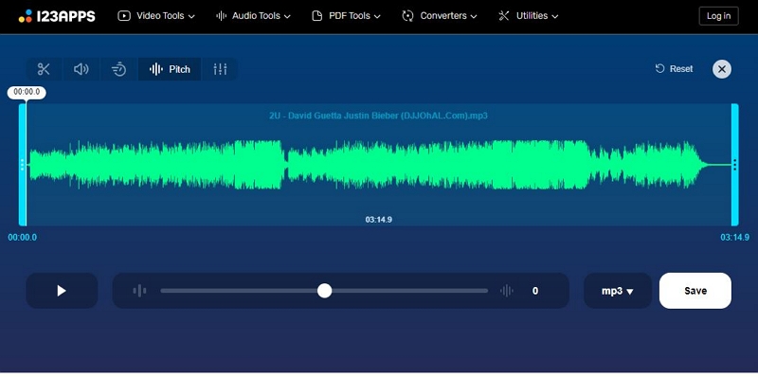758x377 pixels.
Task: Open the Speed change tool
Action: tap(118, 69)
